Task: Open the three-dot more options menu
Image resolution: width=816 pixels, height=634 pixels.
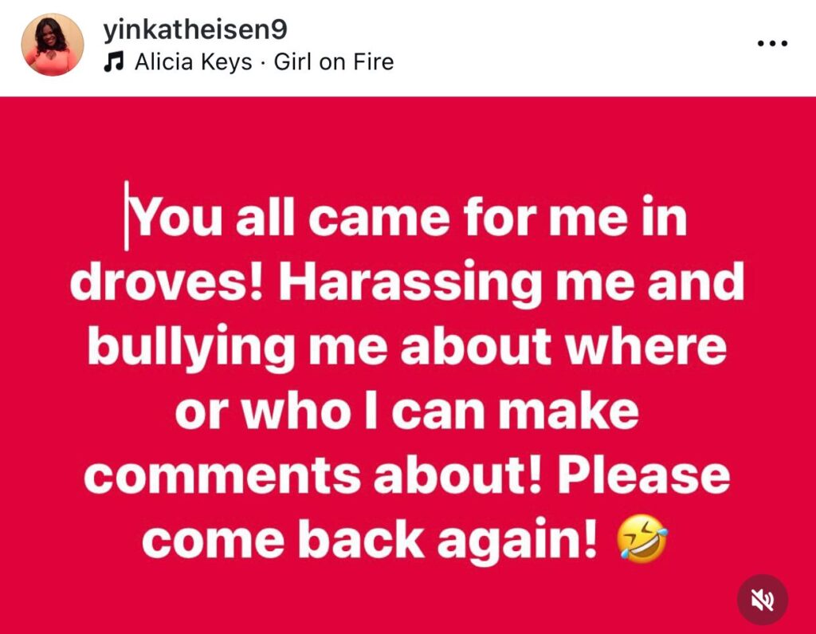Action: [771, 43]
